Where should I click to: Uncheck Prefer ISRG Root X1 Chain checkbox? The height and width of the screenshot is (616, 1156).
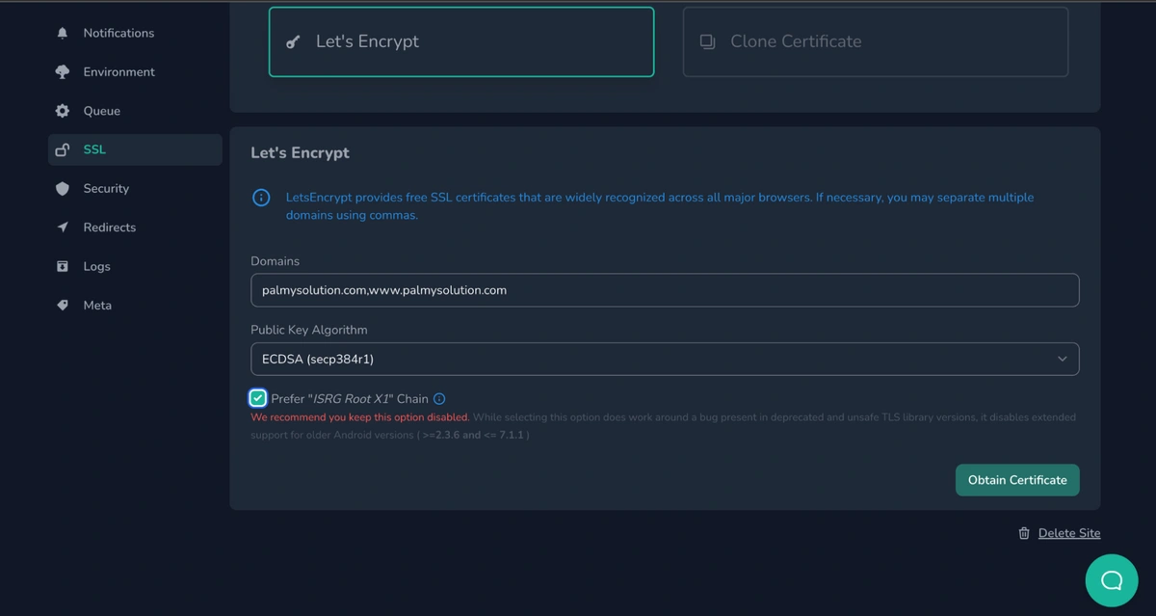coord(258,398)
